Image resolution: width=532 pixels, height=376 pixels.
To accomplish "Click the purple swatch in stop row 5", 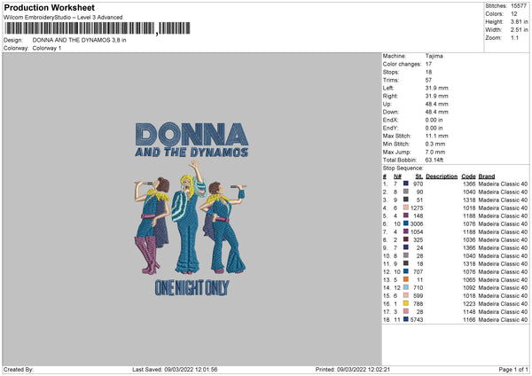I will [406, 215].
